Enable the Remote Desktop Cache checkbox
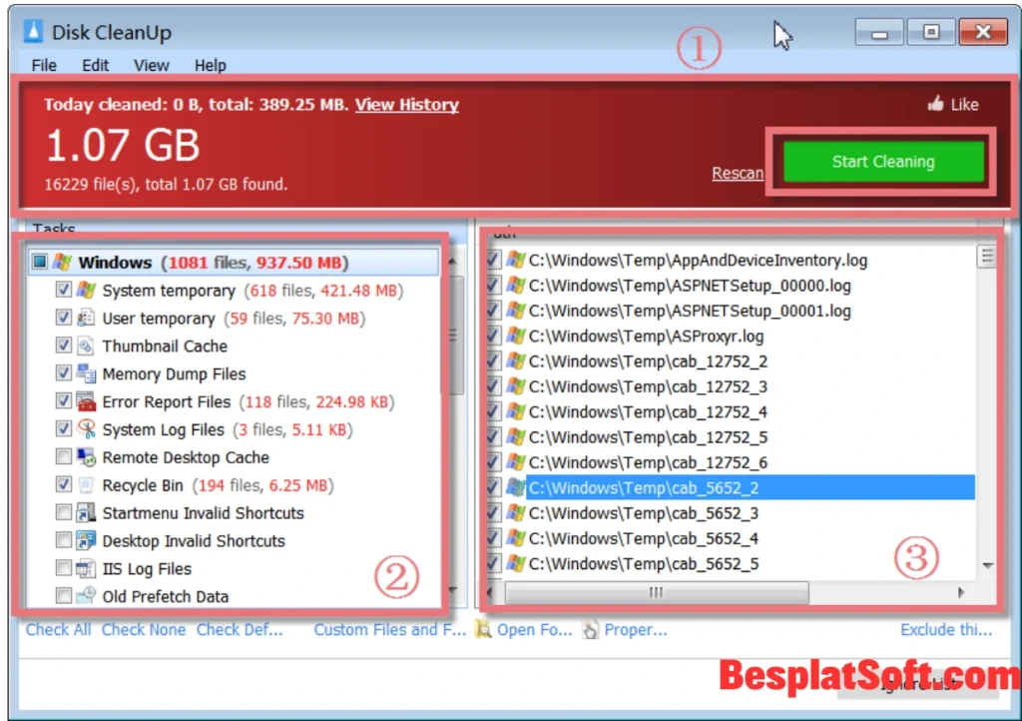This screenshot has width=1022, height=721. tap(63, 457)
